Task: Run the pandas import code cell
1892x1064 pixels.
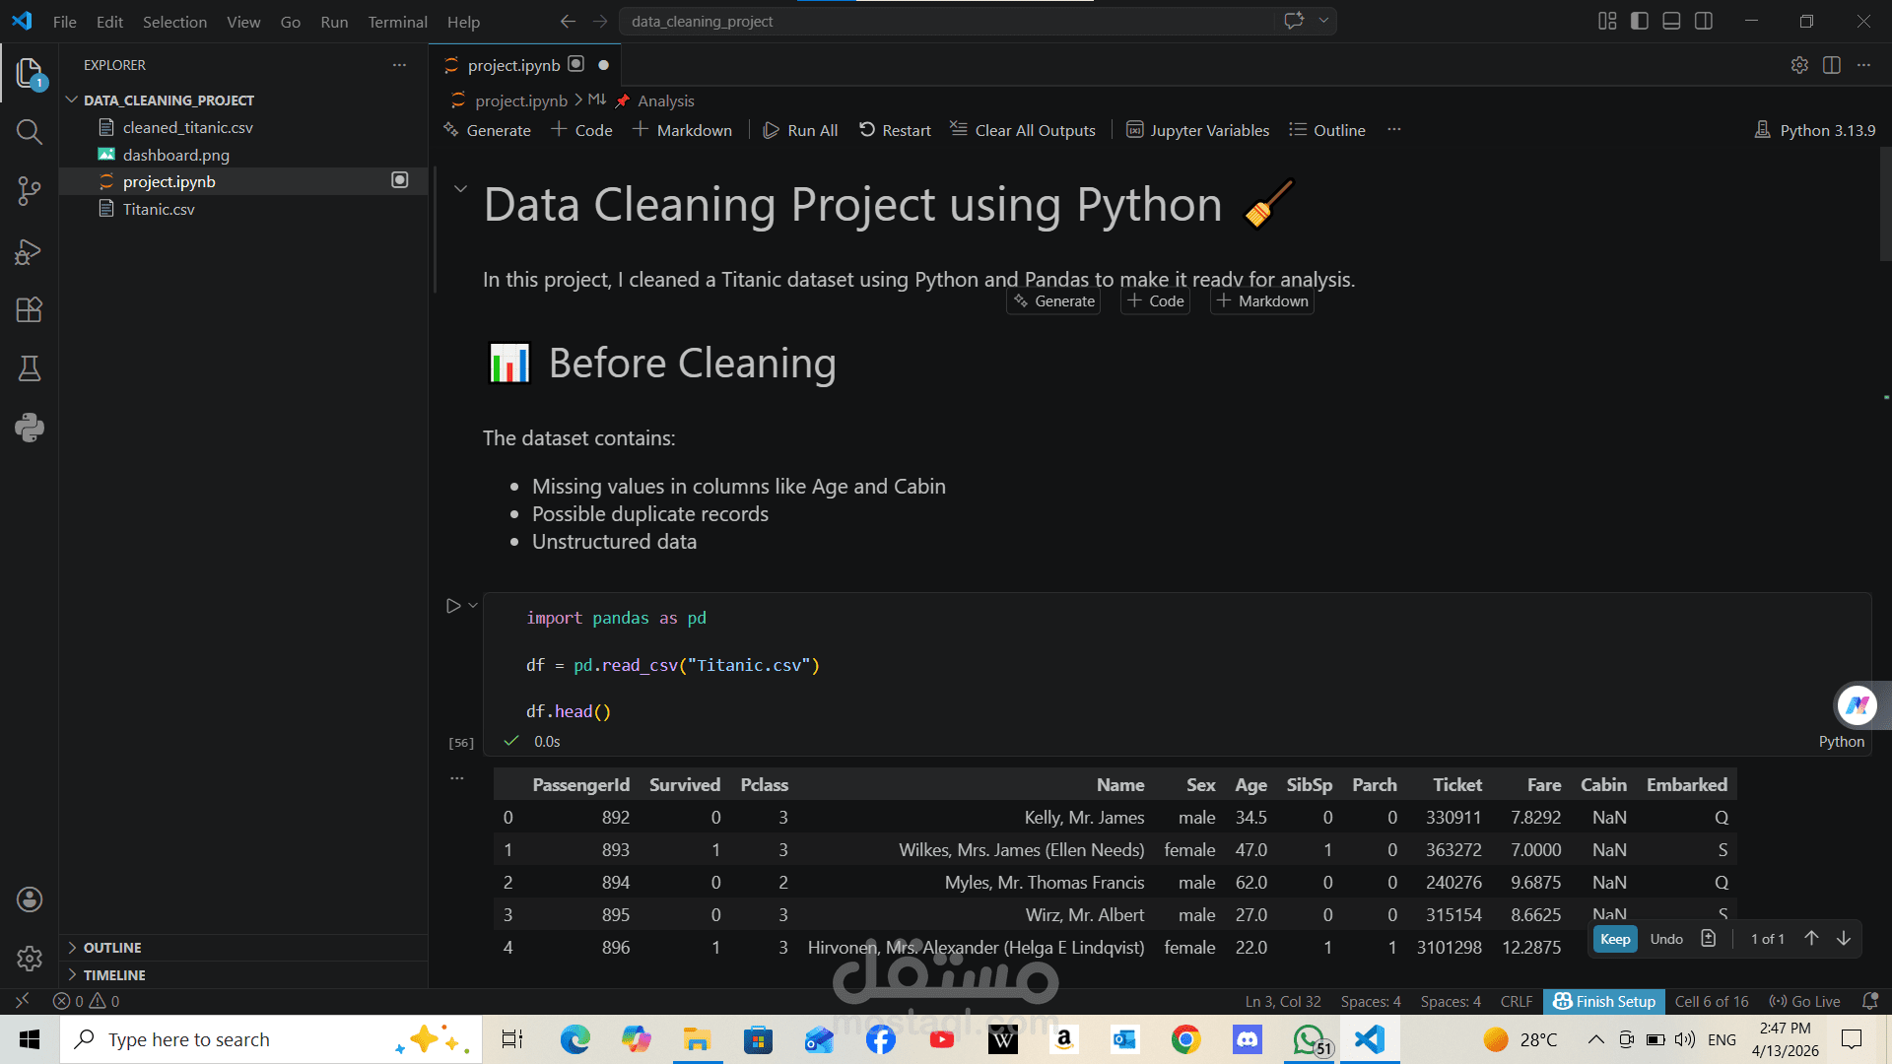Action: tap(453, 606)
